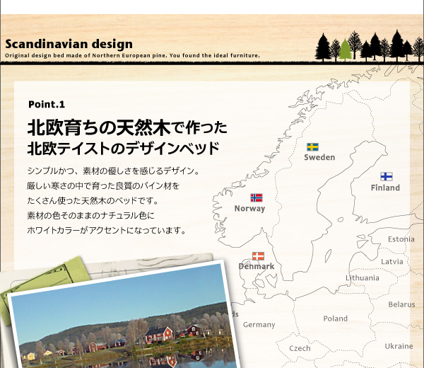Click the Finland flag icon

[x=386, y=176]
